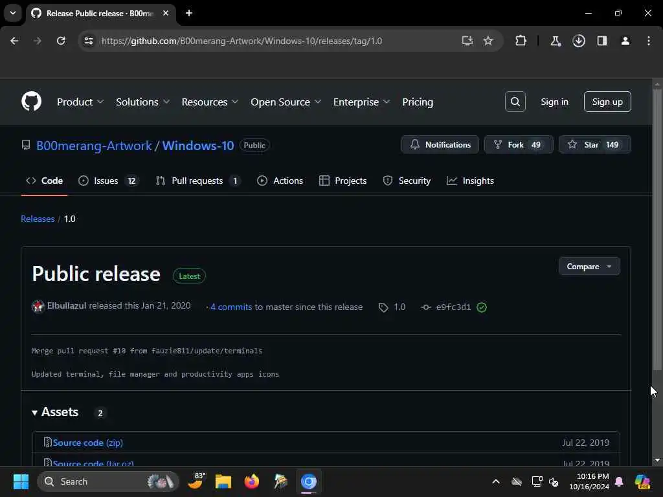This screenshot has width=663, height=497.
Task: Open the Chromium browser taskbar icon
Action: (309, 481)
